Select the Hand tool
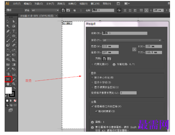Image resolution: width=175 pixels, height=135 pixels. pyautogui.click(x=8, y=84)
